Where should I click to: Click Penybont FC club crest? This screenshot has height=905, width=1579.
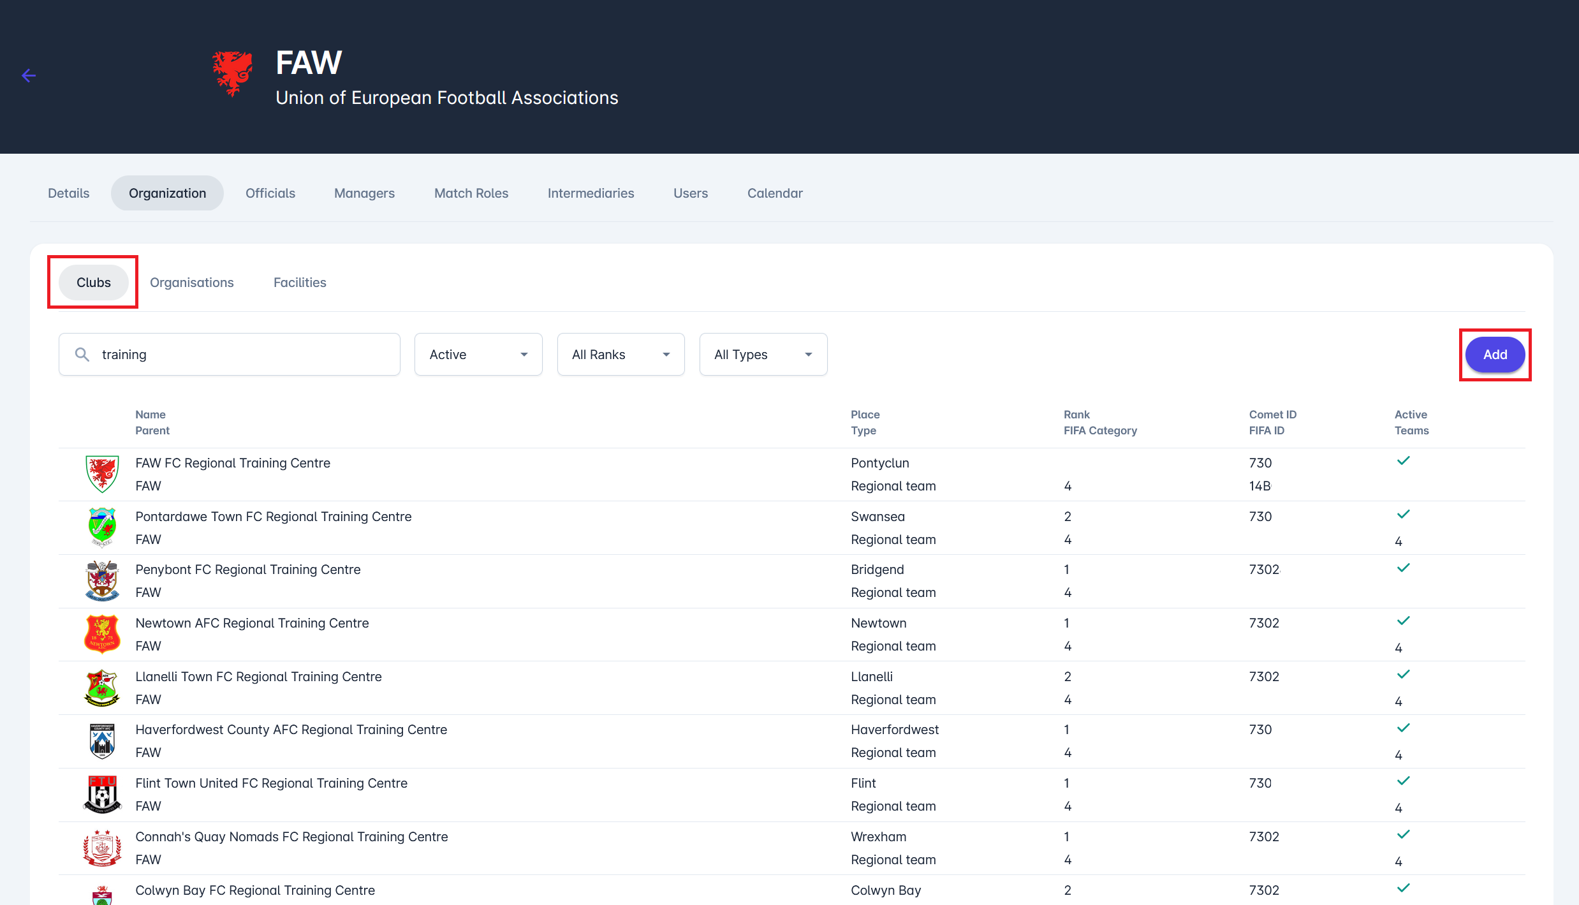102,581
